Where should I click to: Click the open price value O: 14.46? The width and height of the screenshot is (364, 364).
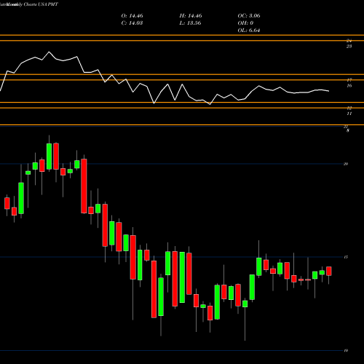click(132, 16)
